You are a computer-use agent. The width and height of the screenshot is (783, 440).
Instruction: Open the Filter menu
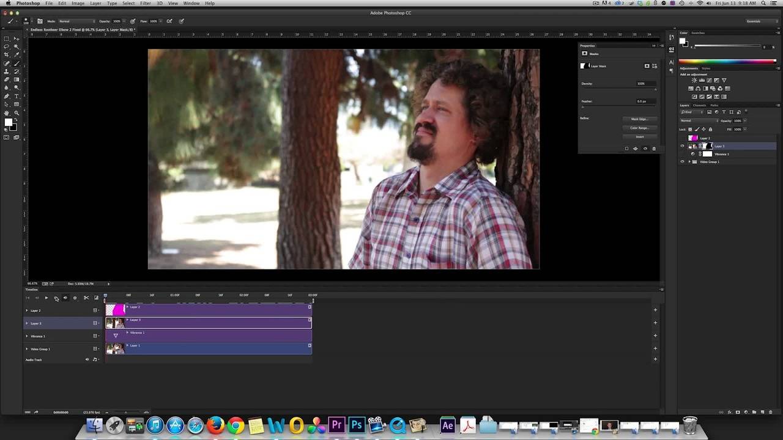pyautogui.click(x=145, y=4)
